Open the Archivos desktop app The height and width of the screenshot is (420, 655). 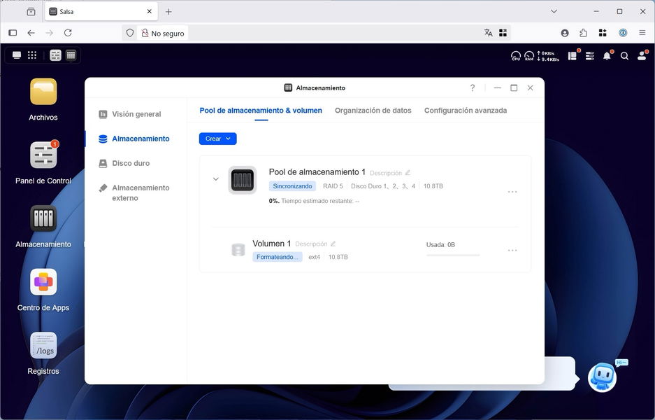pyautogui.click(x=43, y=92)
